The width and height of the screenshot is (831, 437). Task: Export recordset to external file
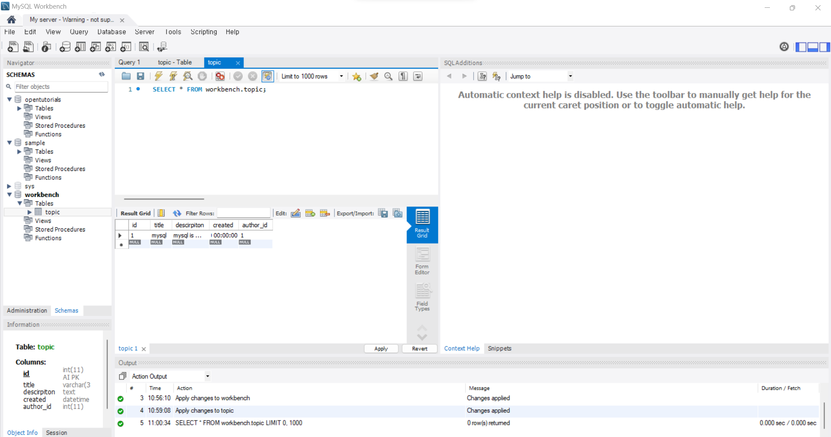pos(383,213)
